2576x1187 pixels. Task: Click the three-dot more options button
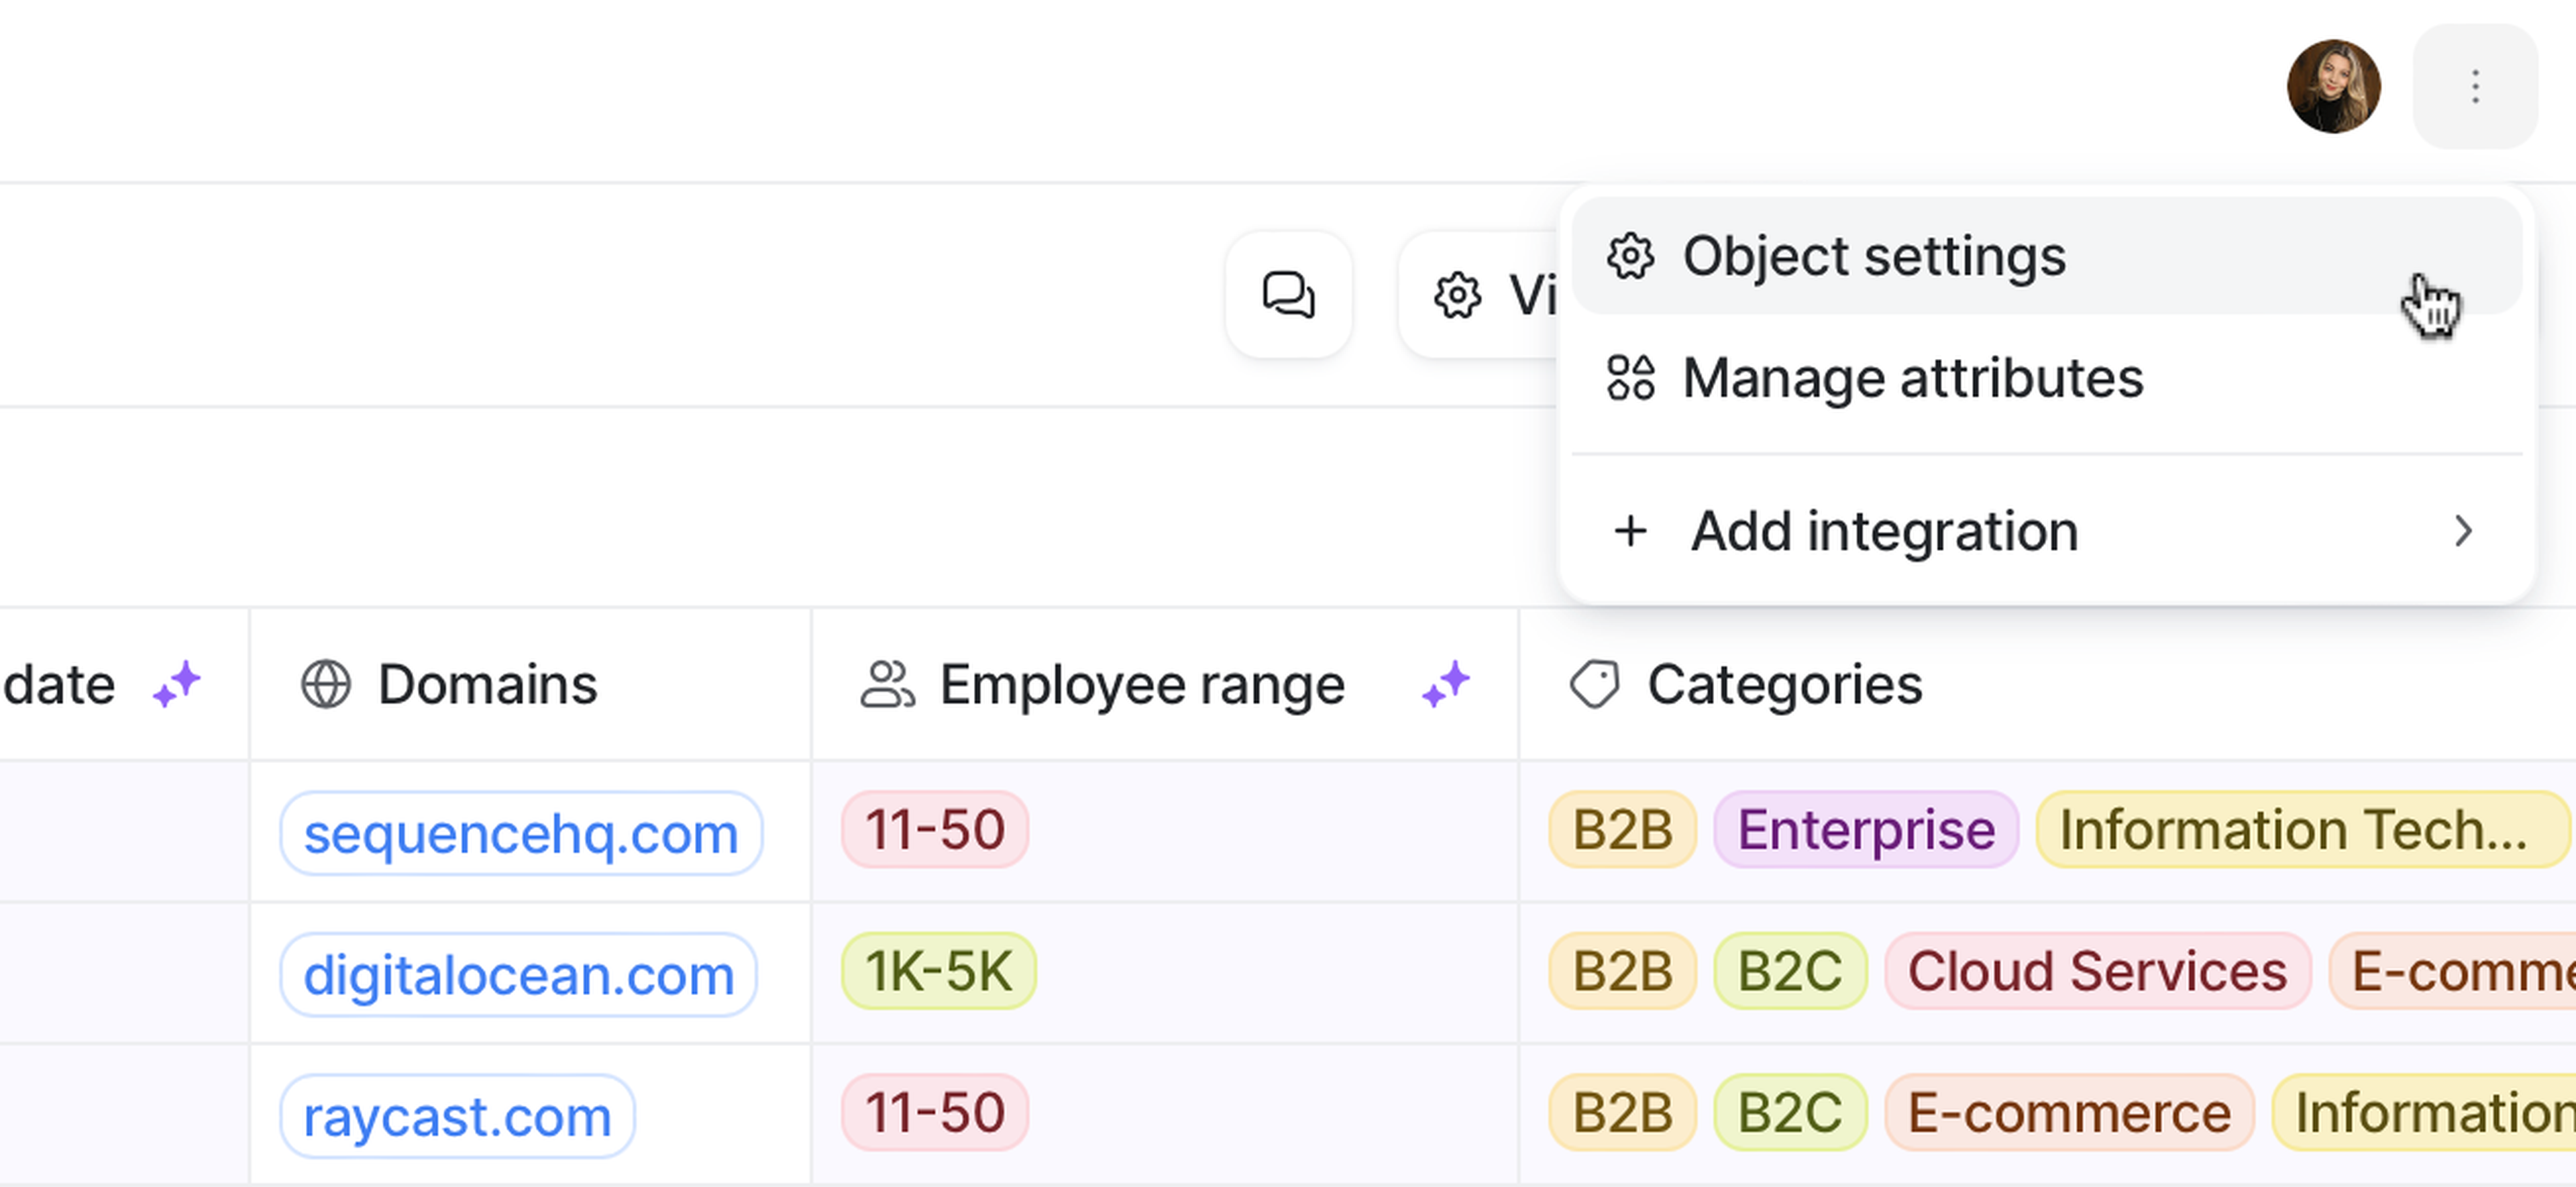point(2474,87)
